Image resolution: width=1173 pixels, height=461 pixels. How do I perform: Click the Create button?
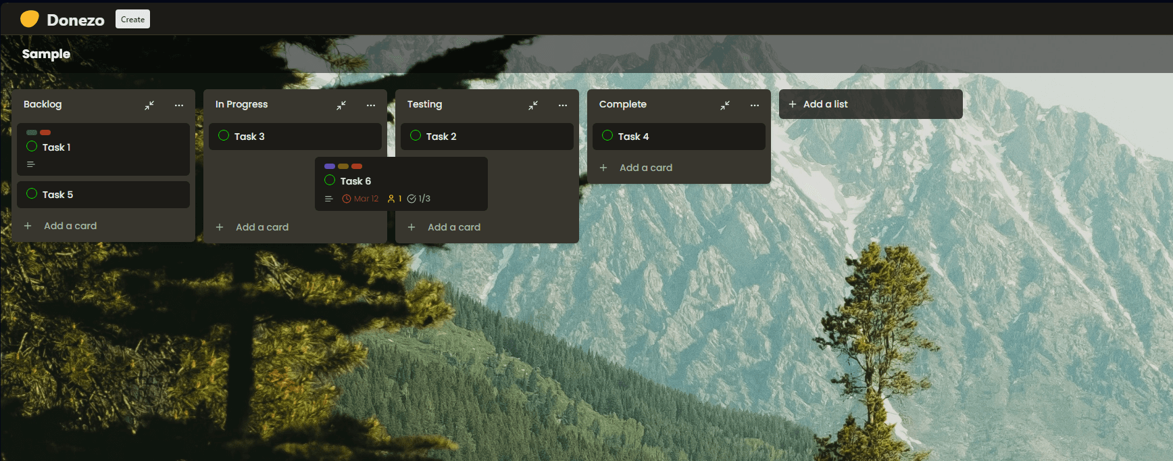(x=132, y=20)
